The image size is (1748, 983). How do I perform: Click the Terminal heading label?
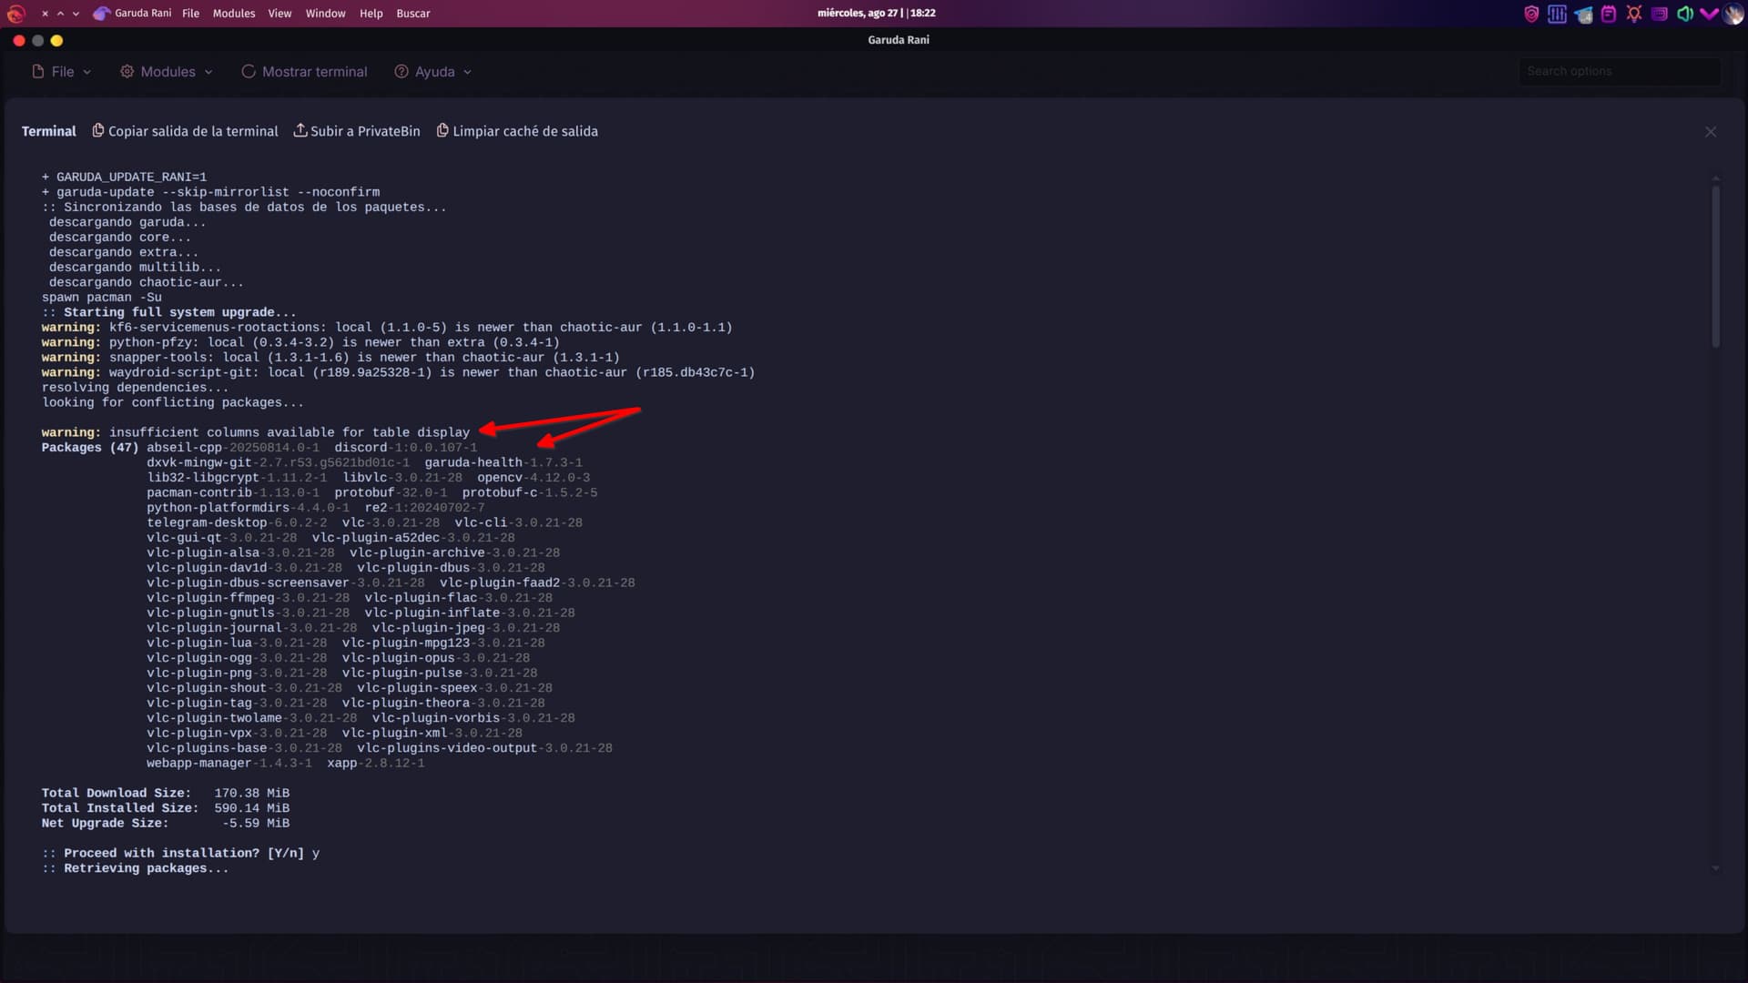(49, 131)
